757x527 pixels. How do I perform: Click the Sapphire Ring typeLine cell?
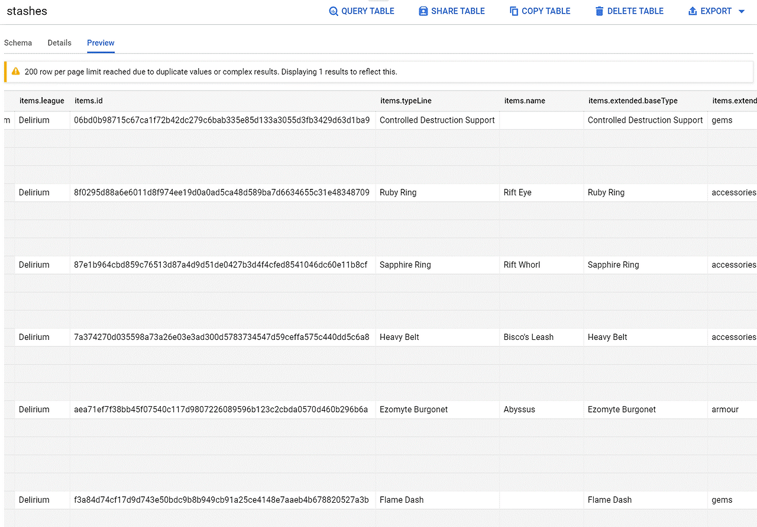[438, 265]
